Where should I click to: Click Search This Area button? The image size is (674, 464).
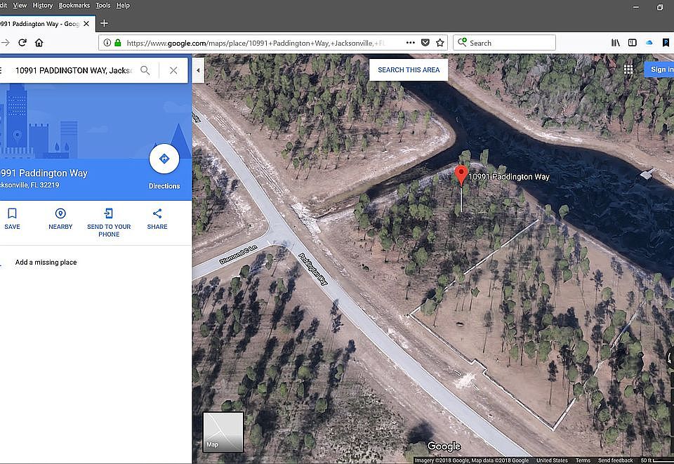click(409, 69)
